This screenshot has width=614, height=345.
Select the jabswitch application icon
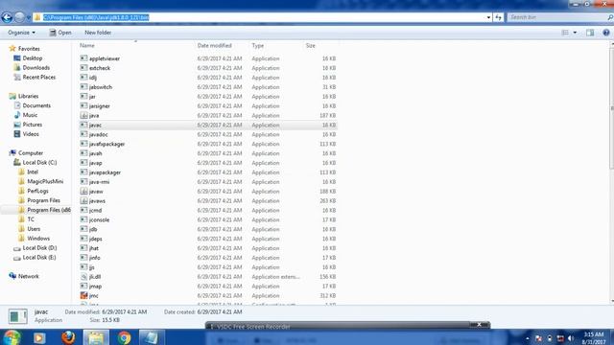pos(83,87)
